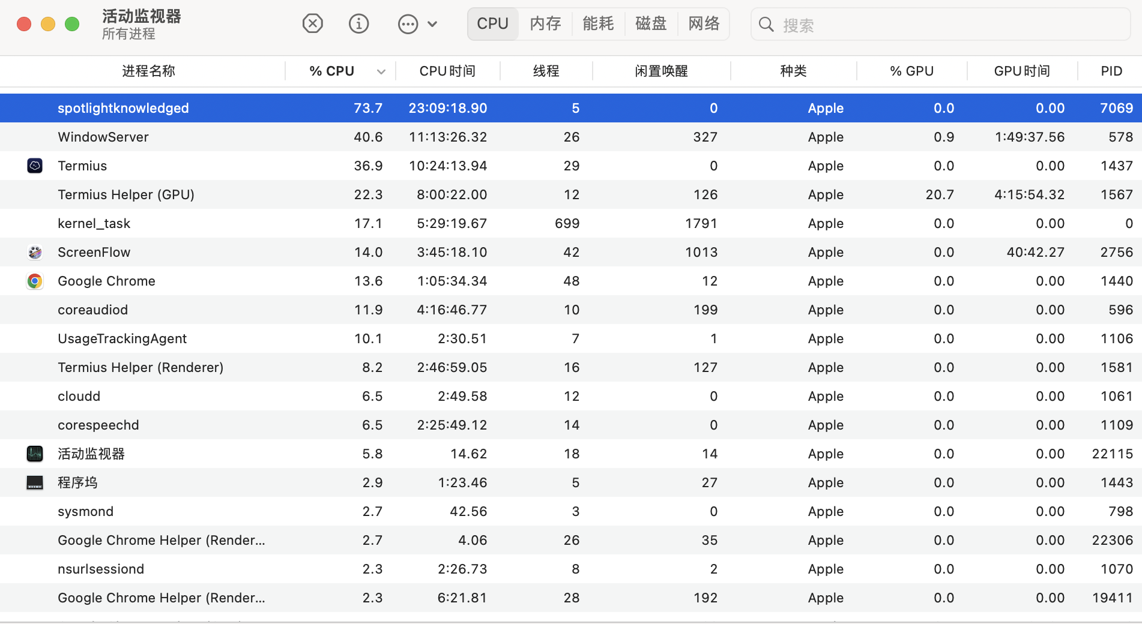Click the Termius app icon

pos(35,166)
